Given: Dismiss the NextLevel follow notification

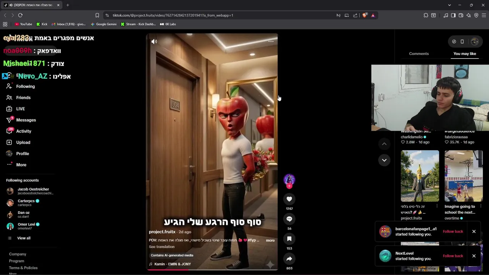Looking at the screenshot, I should pos(474,256).
